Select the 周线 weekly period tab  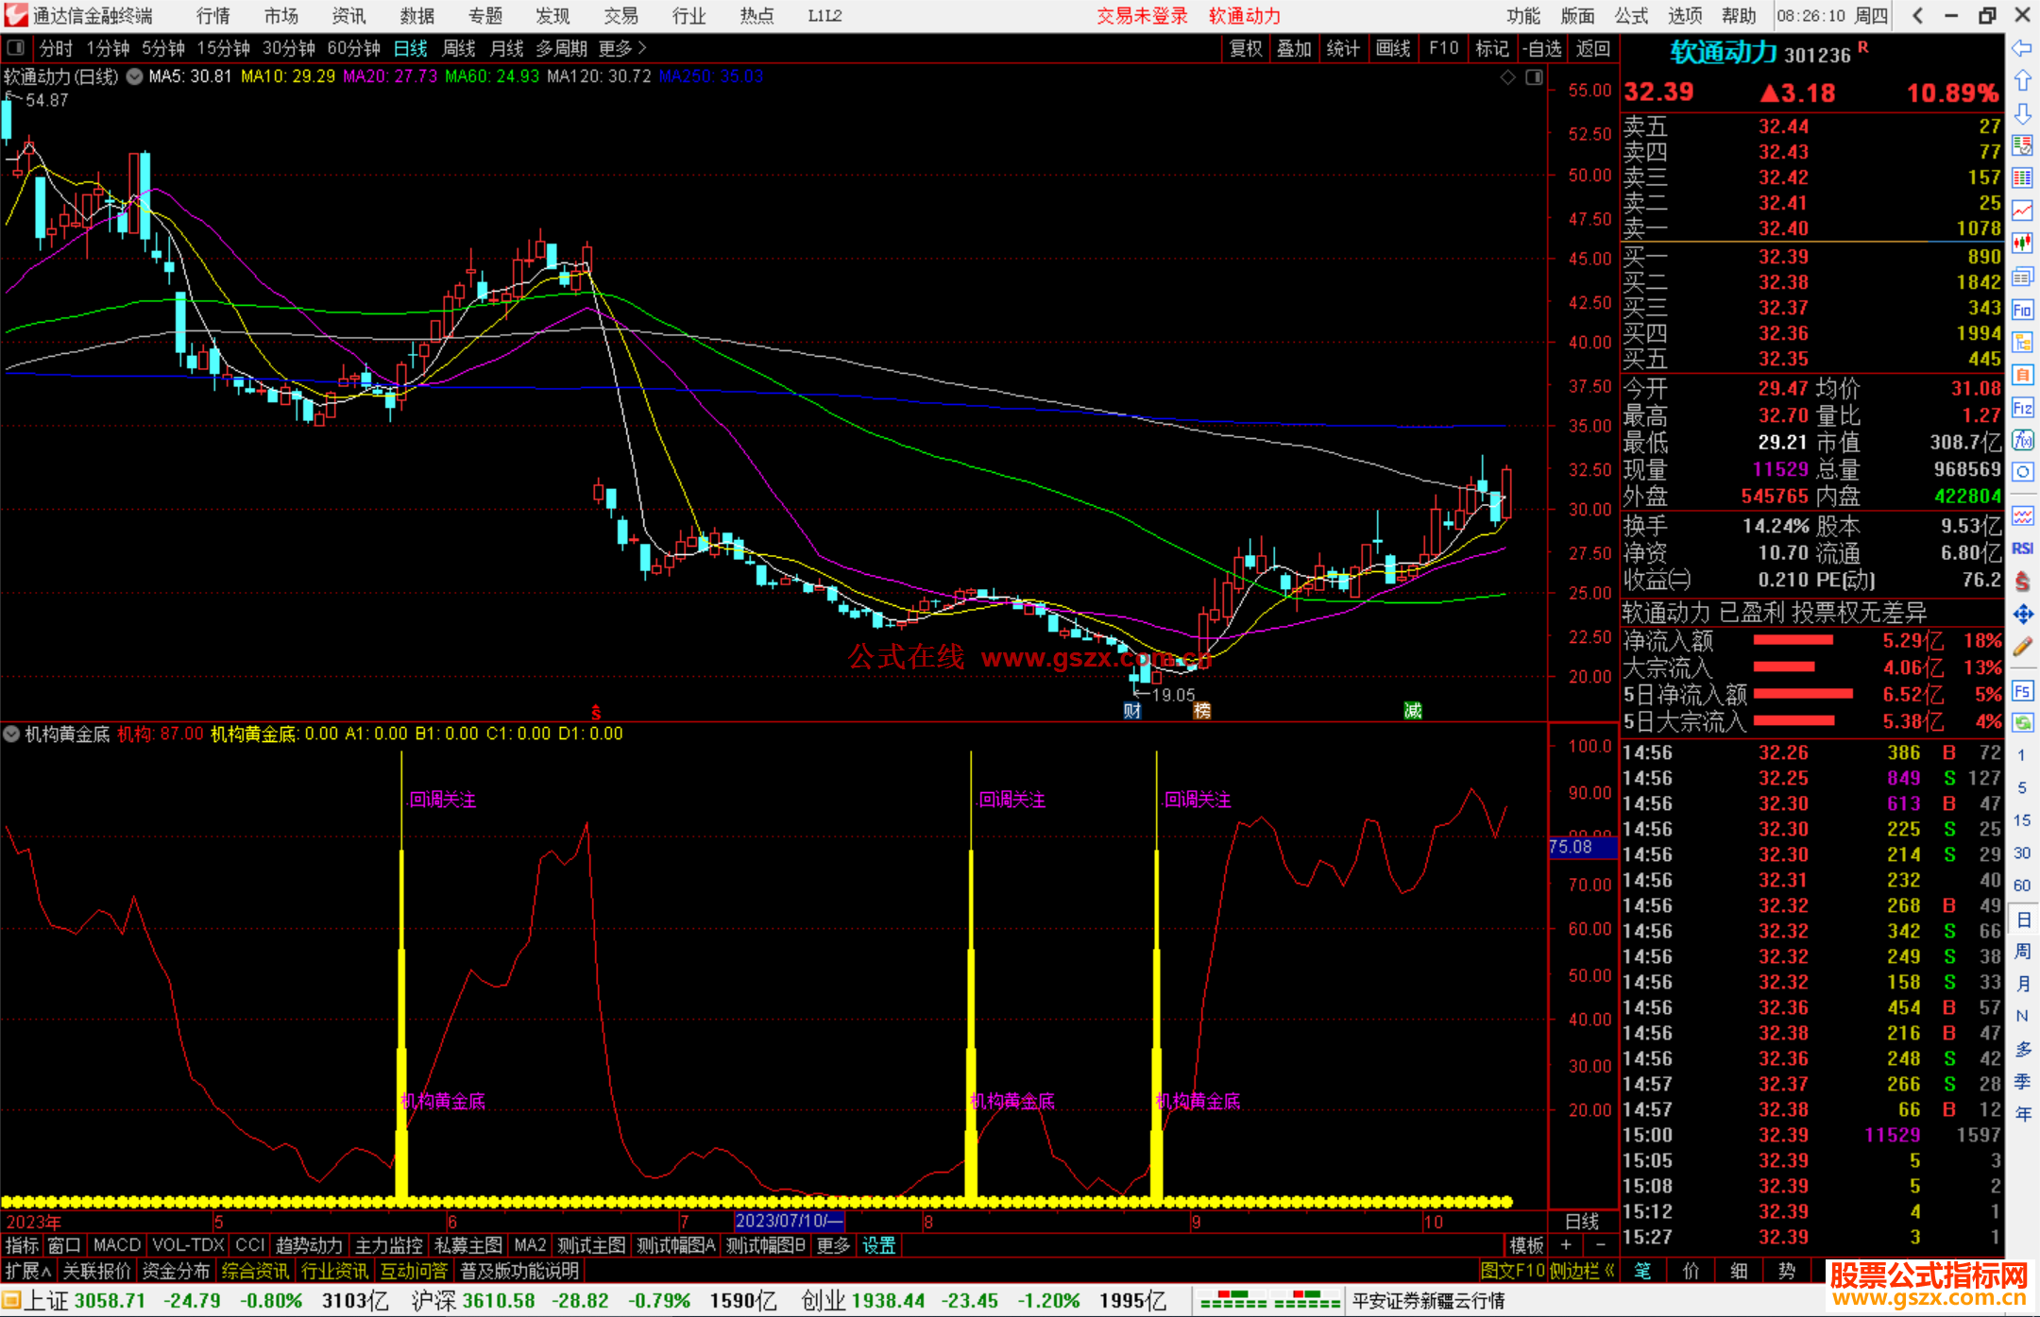tap(459, 48)
